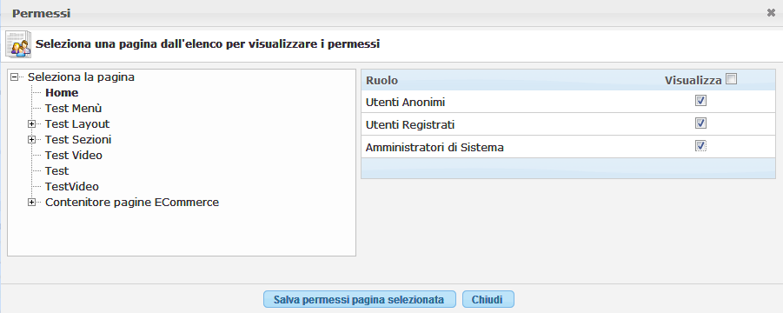Select the Home page in tree
This screenshot has width=783, height=313.
62,92
